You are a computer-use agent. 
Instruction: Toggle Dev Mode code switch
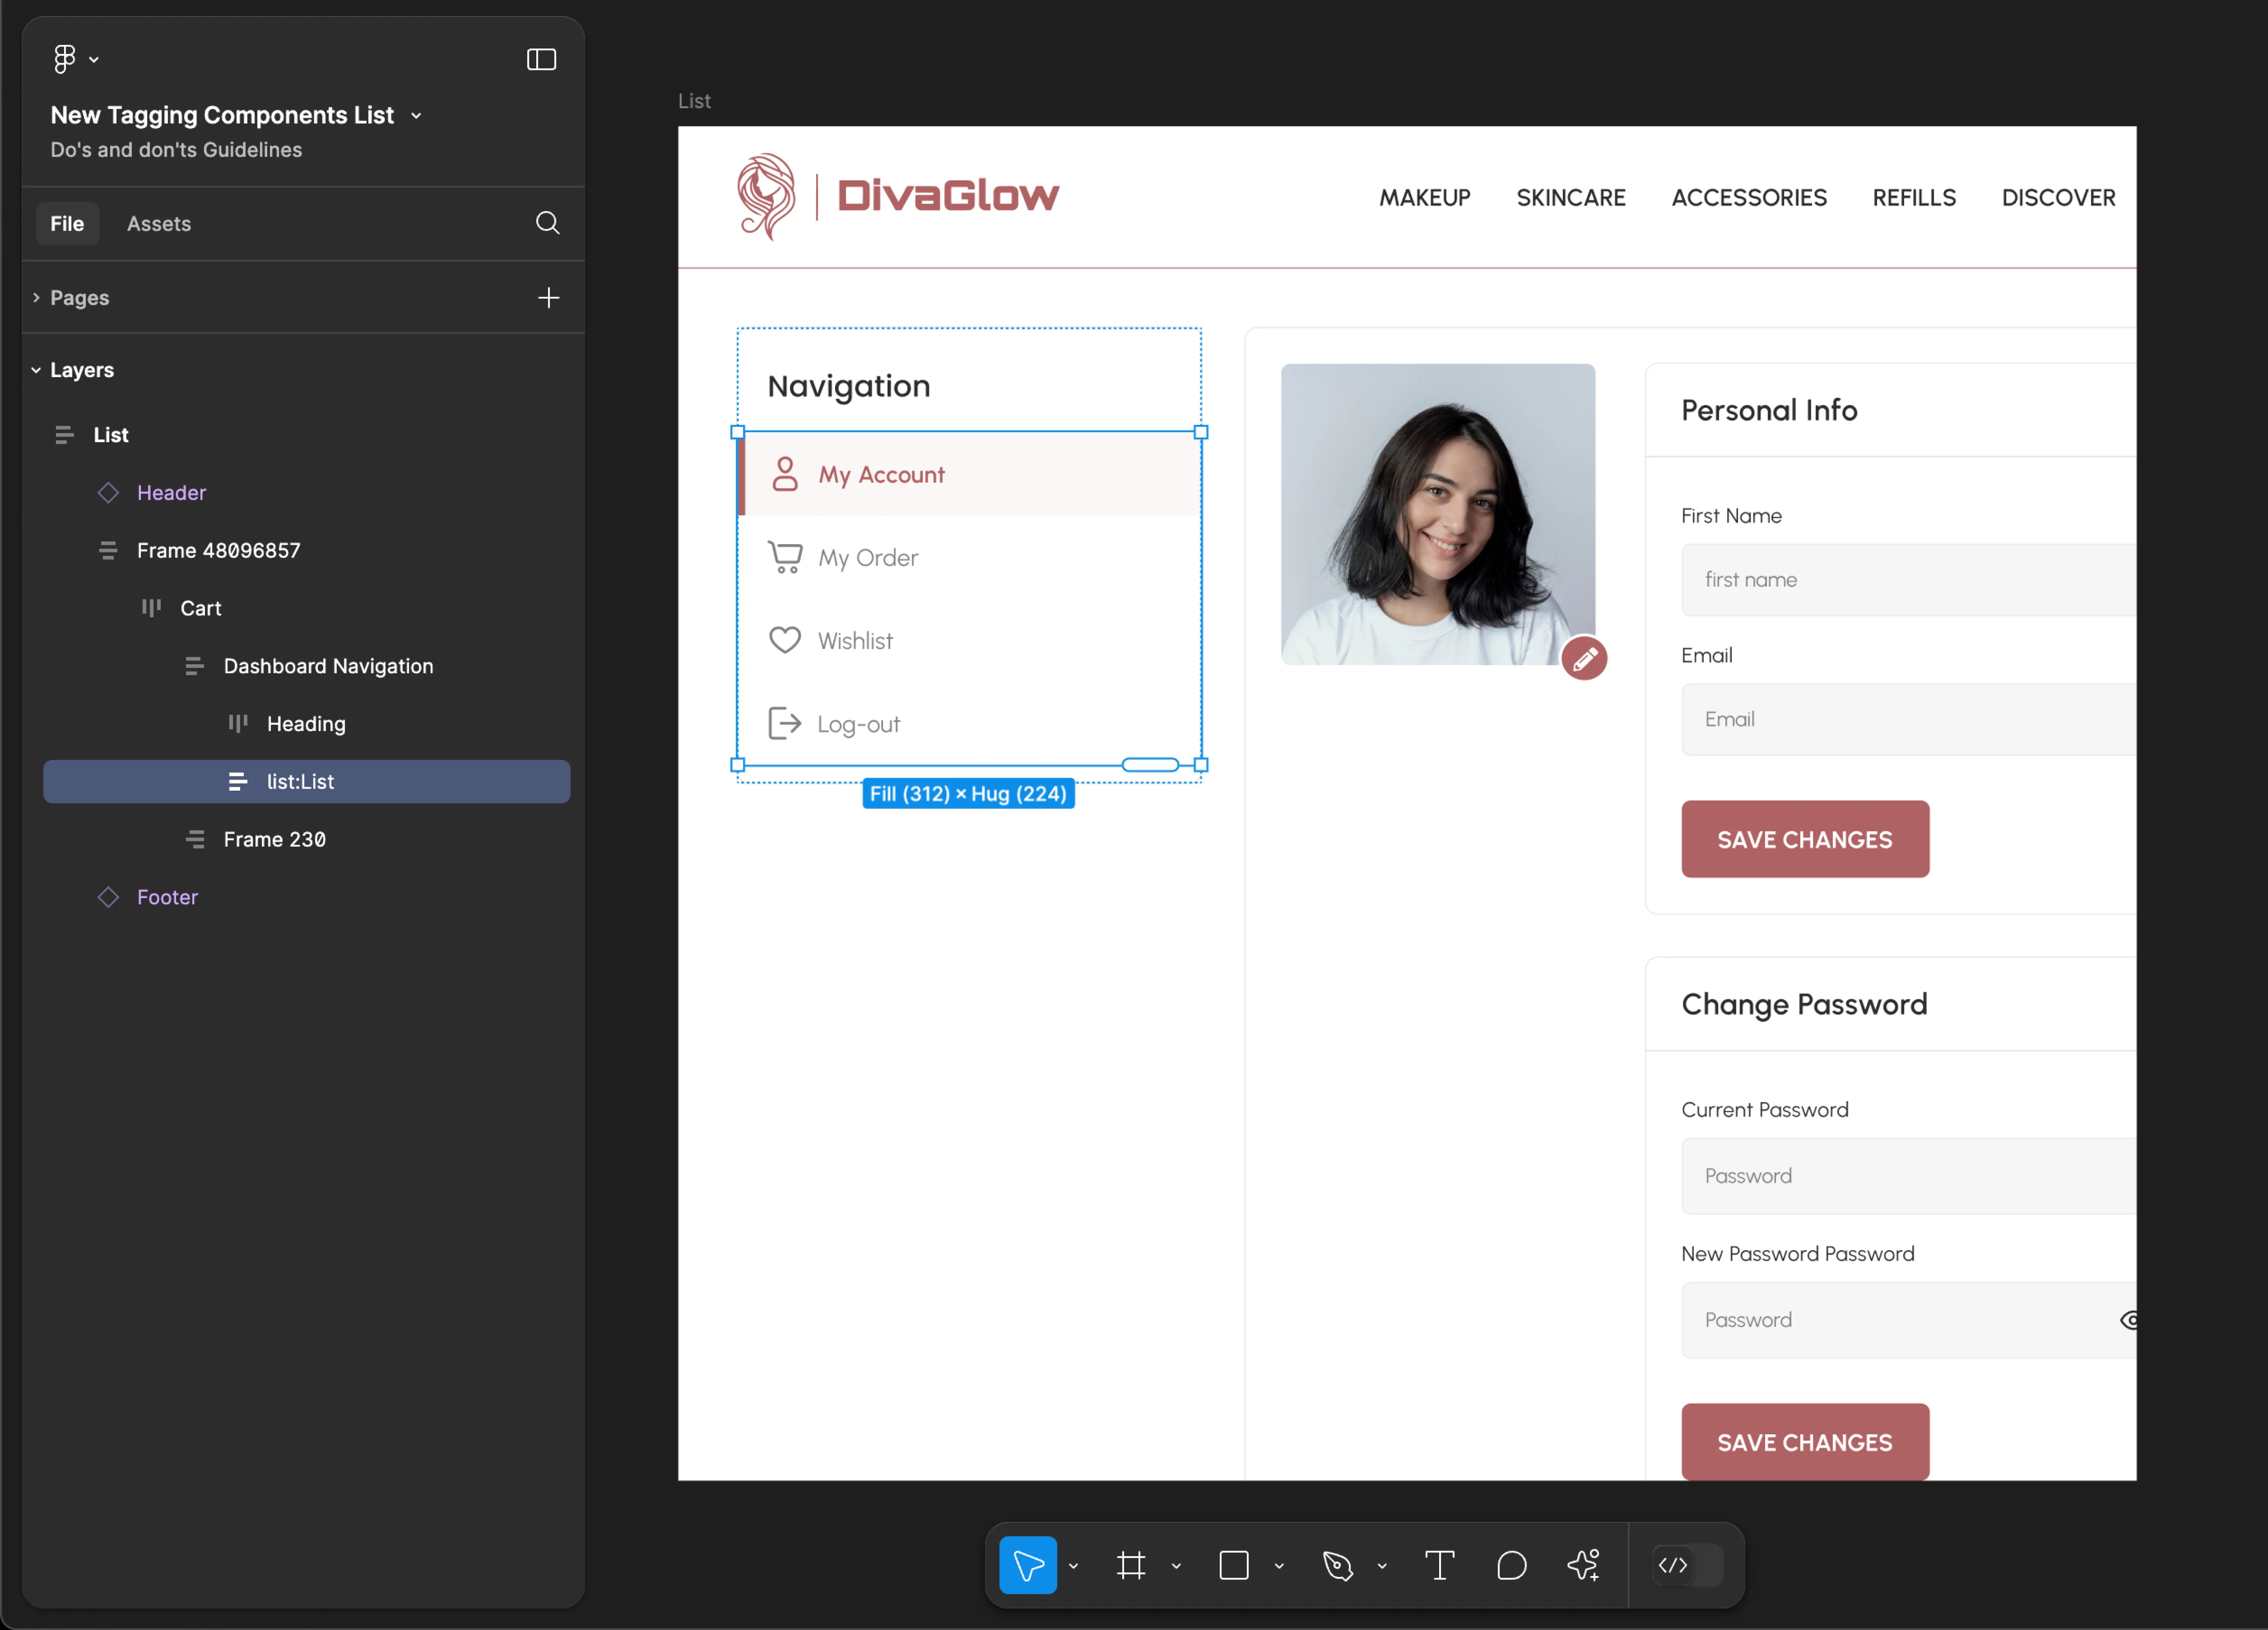(x=1688, y=1565)
